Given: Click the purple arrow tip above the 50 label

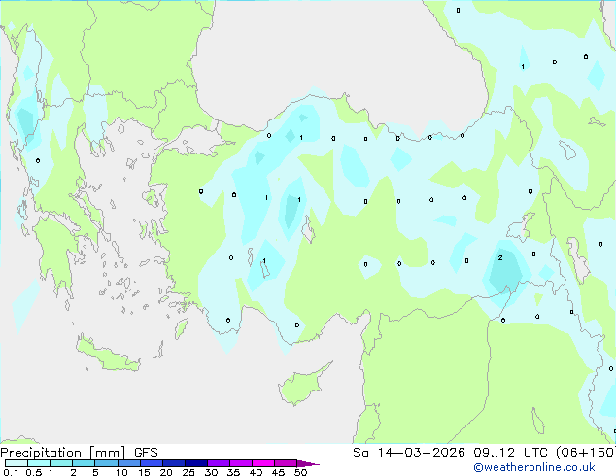Looking at the screenshot, I should click(308, 463).
